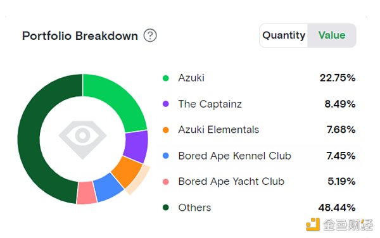
Task: Click the orange Azuki Elementals legend dot
Action: tap(166, 130)
